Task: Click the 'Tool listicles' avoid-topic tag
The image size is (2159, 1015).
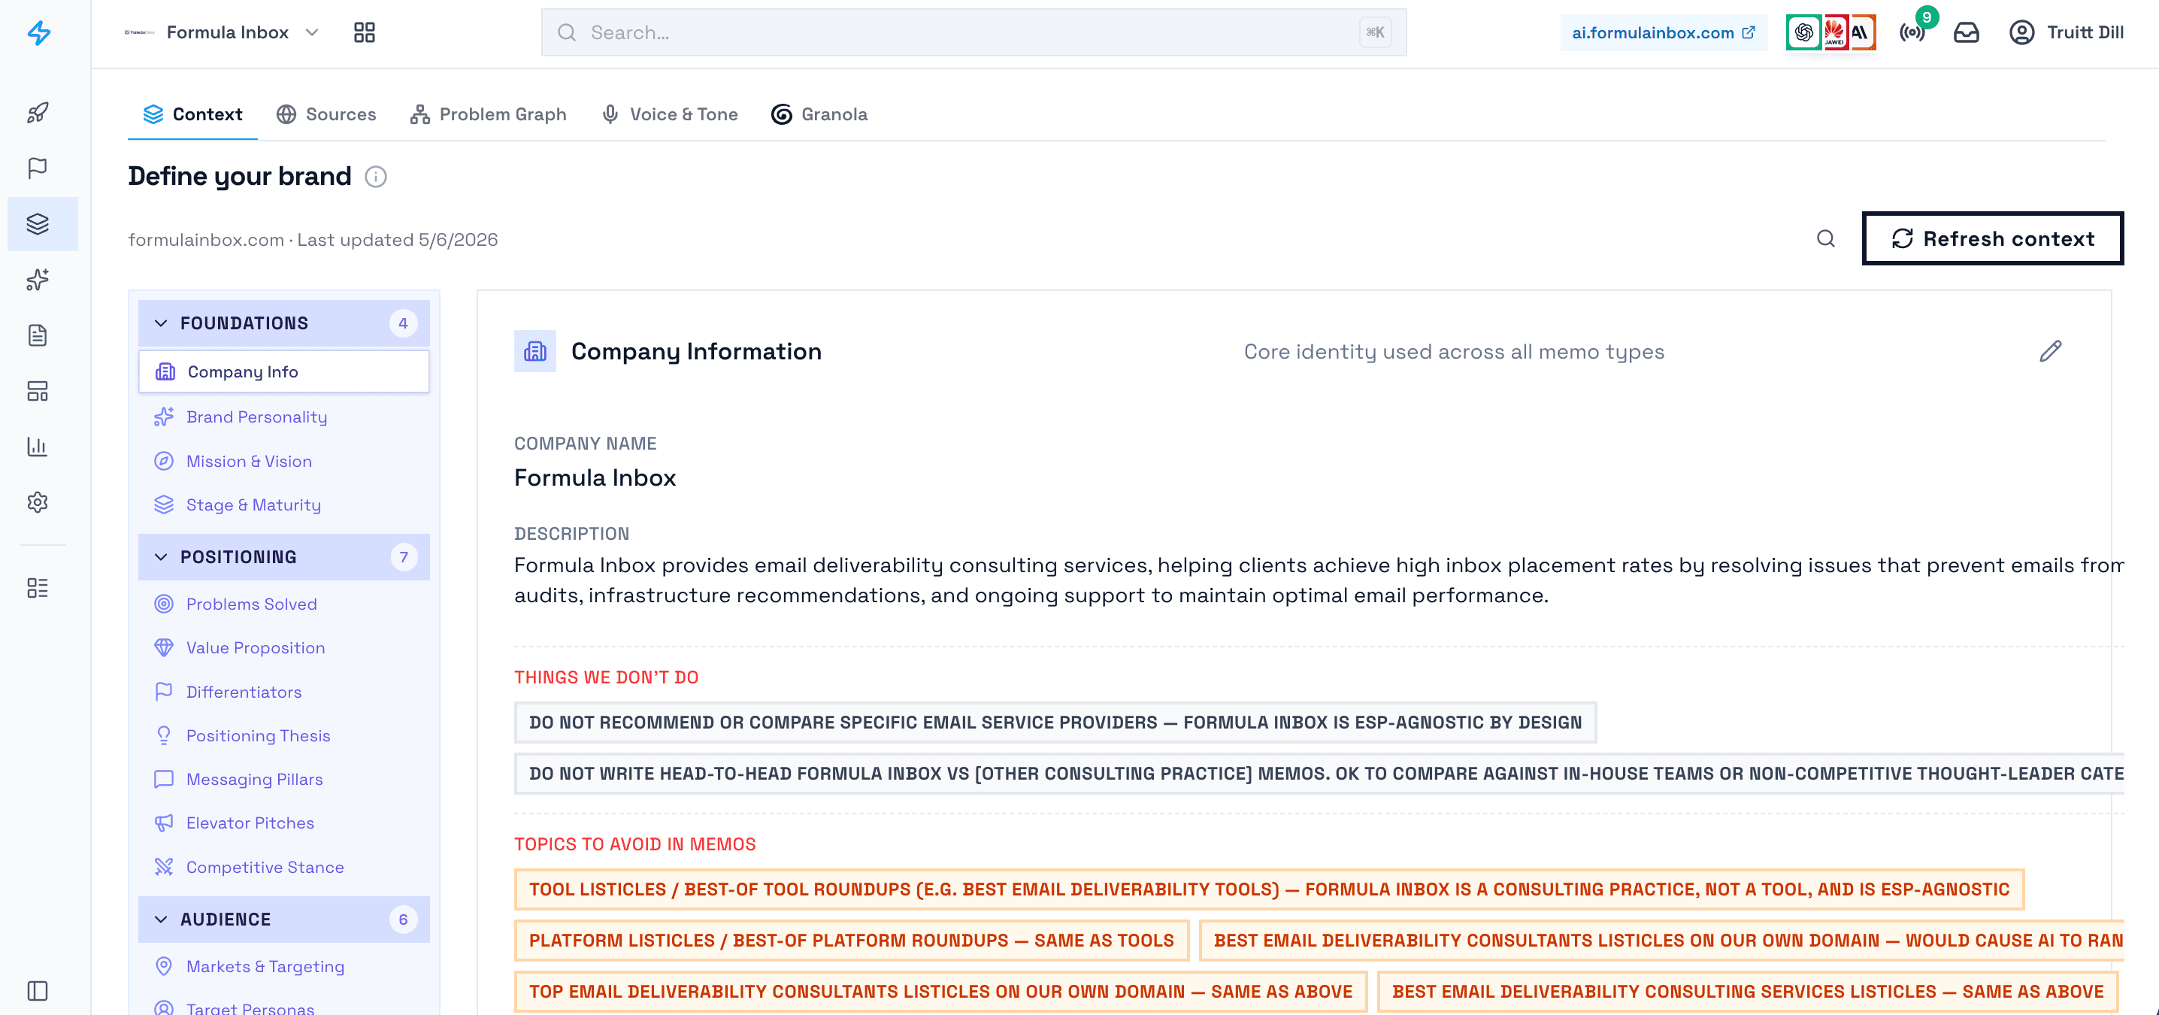Action: pyautogui.click(x=1269, y=889)
